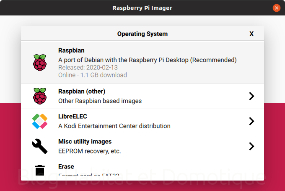The width and height of the screenshot is (285, 191).
Task: Close the Operating System dialog with X
Action: click(251, 34)
